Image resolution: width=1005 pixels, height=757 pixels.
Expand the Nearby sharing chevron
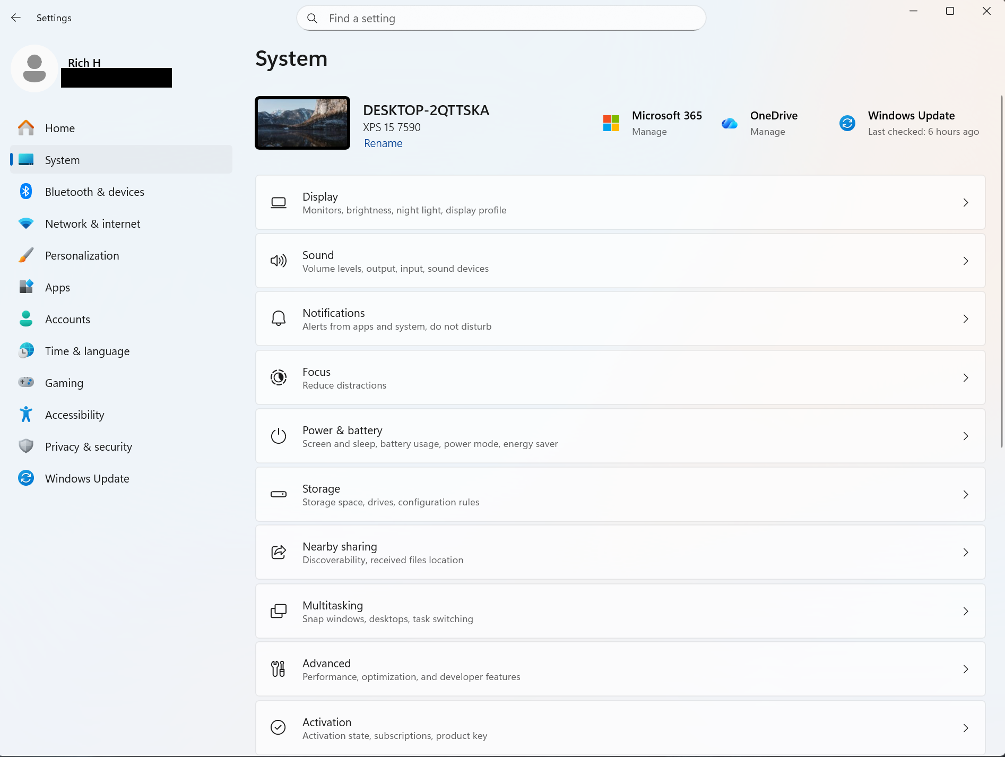click(966, 552)
